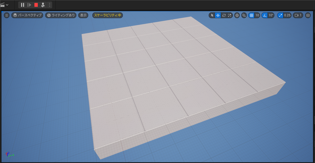Open scale snap value 0.25 menu
The width and height of the screenshot is (315, 163).
point(287,15)
